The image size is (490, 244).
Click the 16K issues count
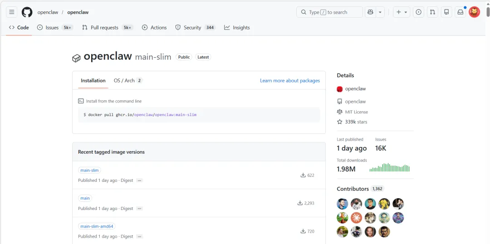pyautogui.click(x=381, y=148)
